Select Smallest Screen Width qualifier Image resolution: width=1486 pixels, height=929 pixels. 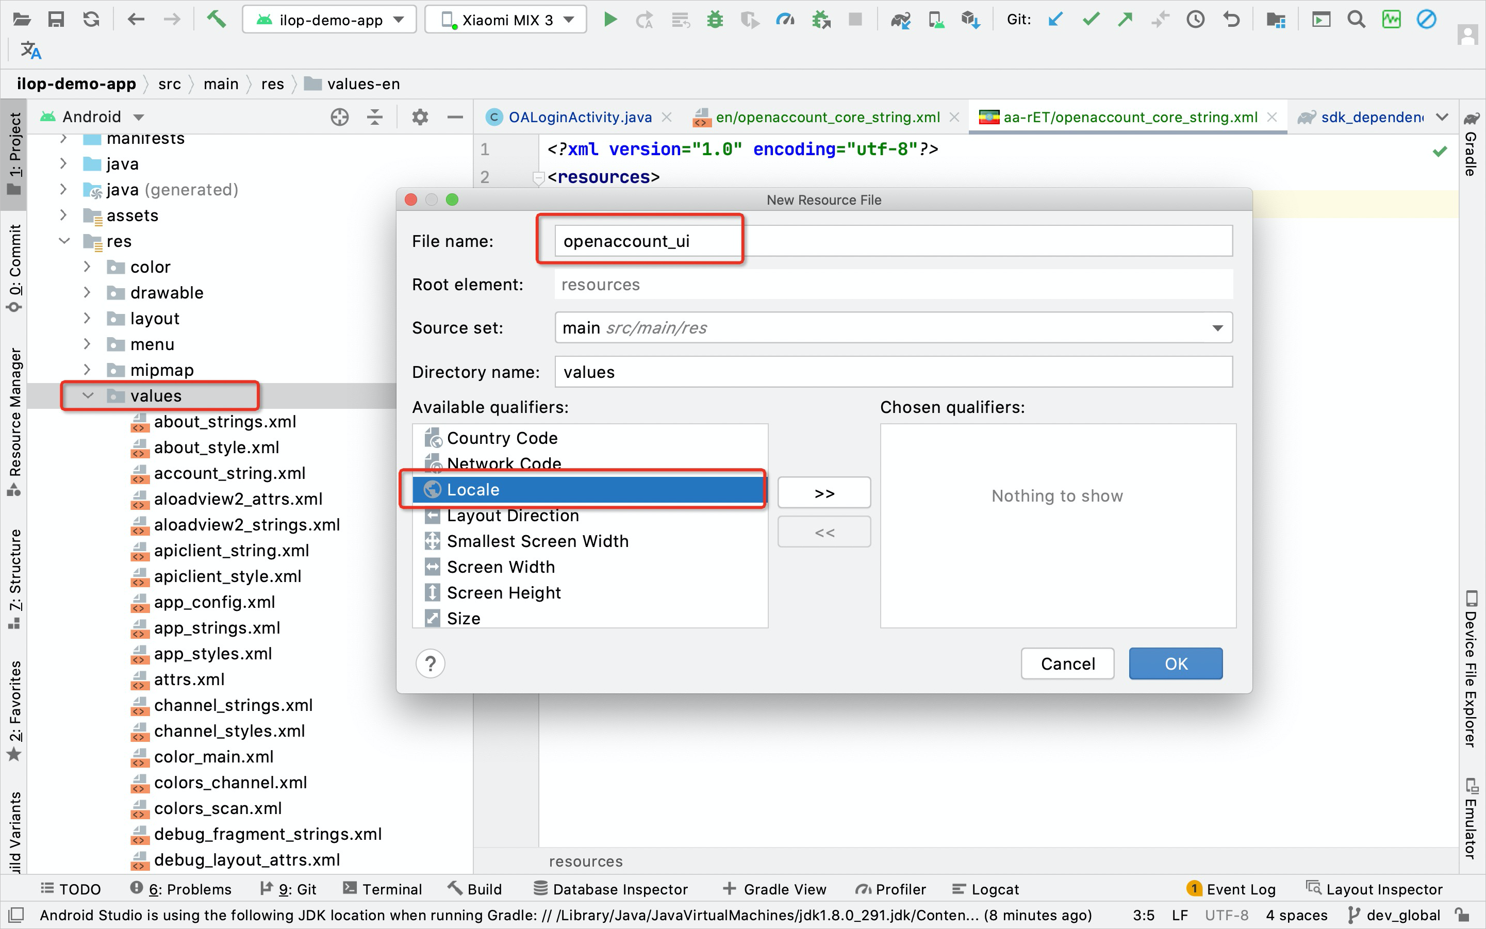590,541
